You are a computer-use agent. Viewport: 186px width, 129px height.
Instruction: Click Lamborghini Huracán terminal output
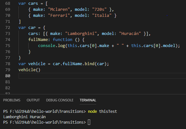[x=25, y=117]
